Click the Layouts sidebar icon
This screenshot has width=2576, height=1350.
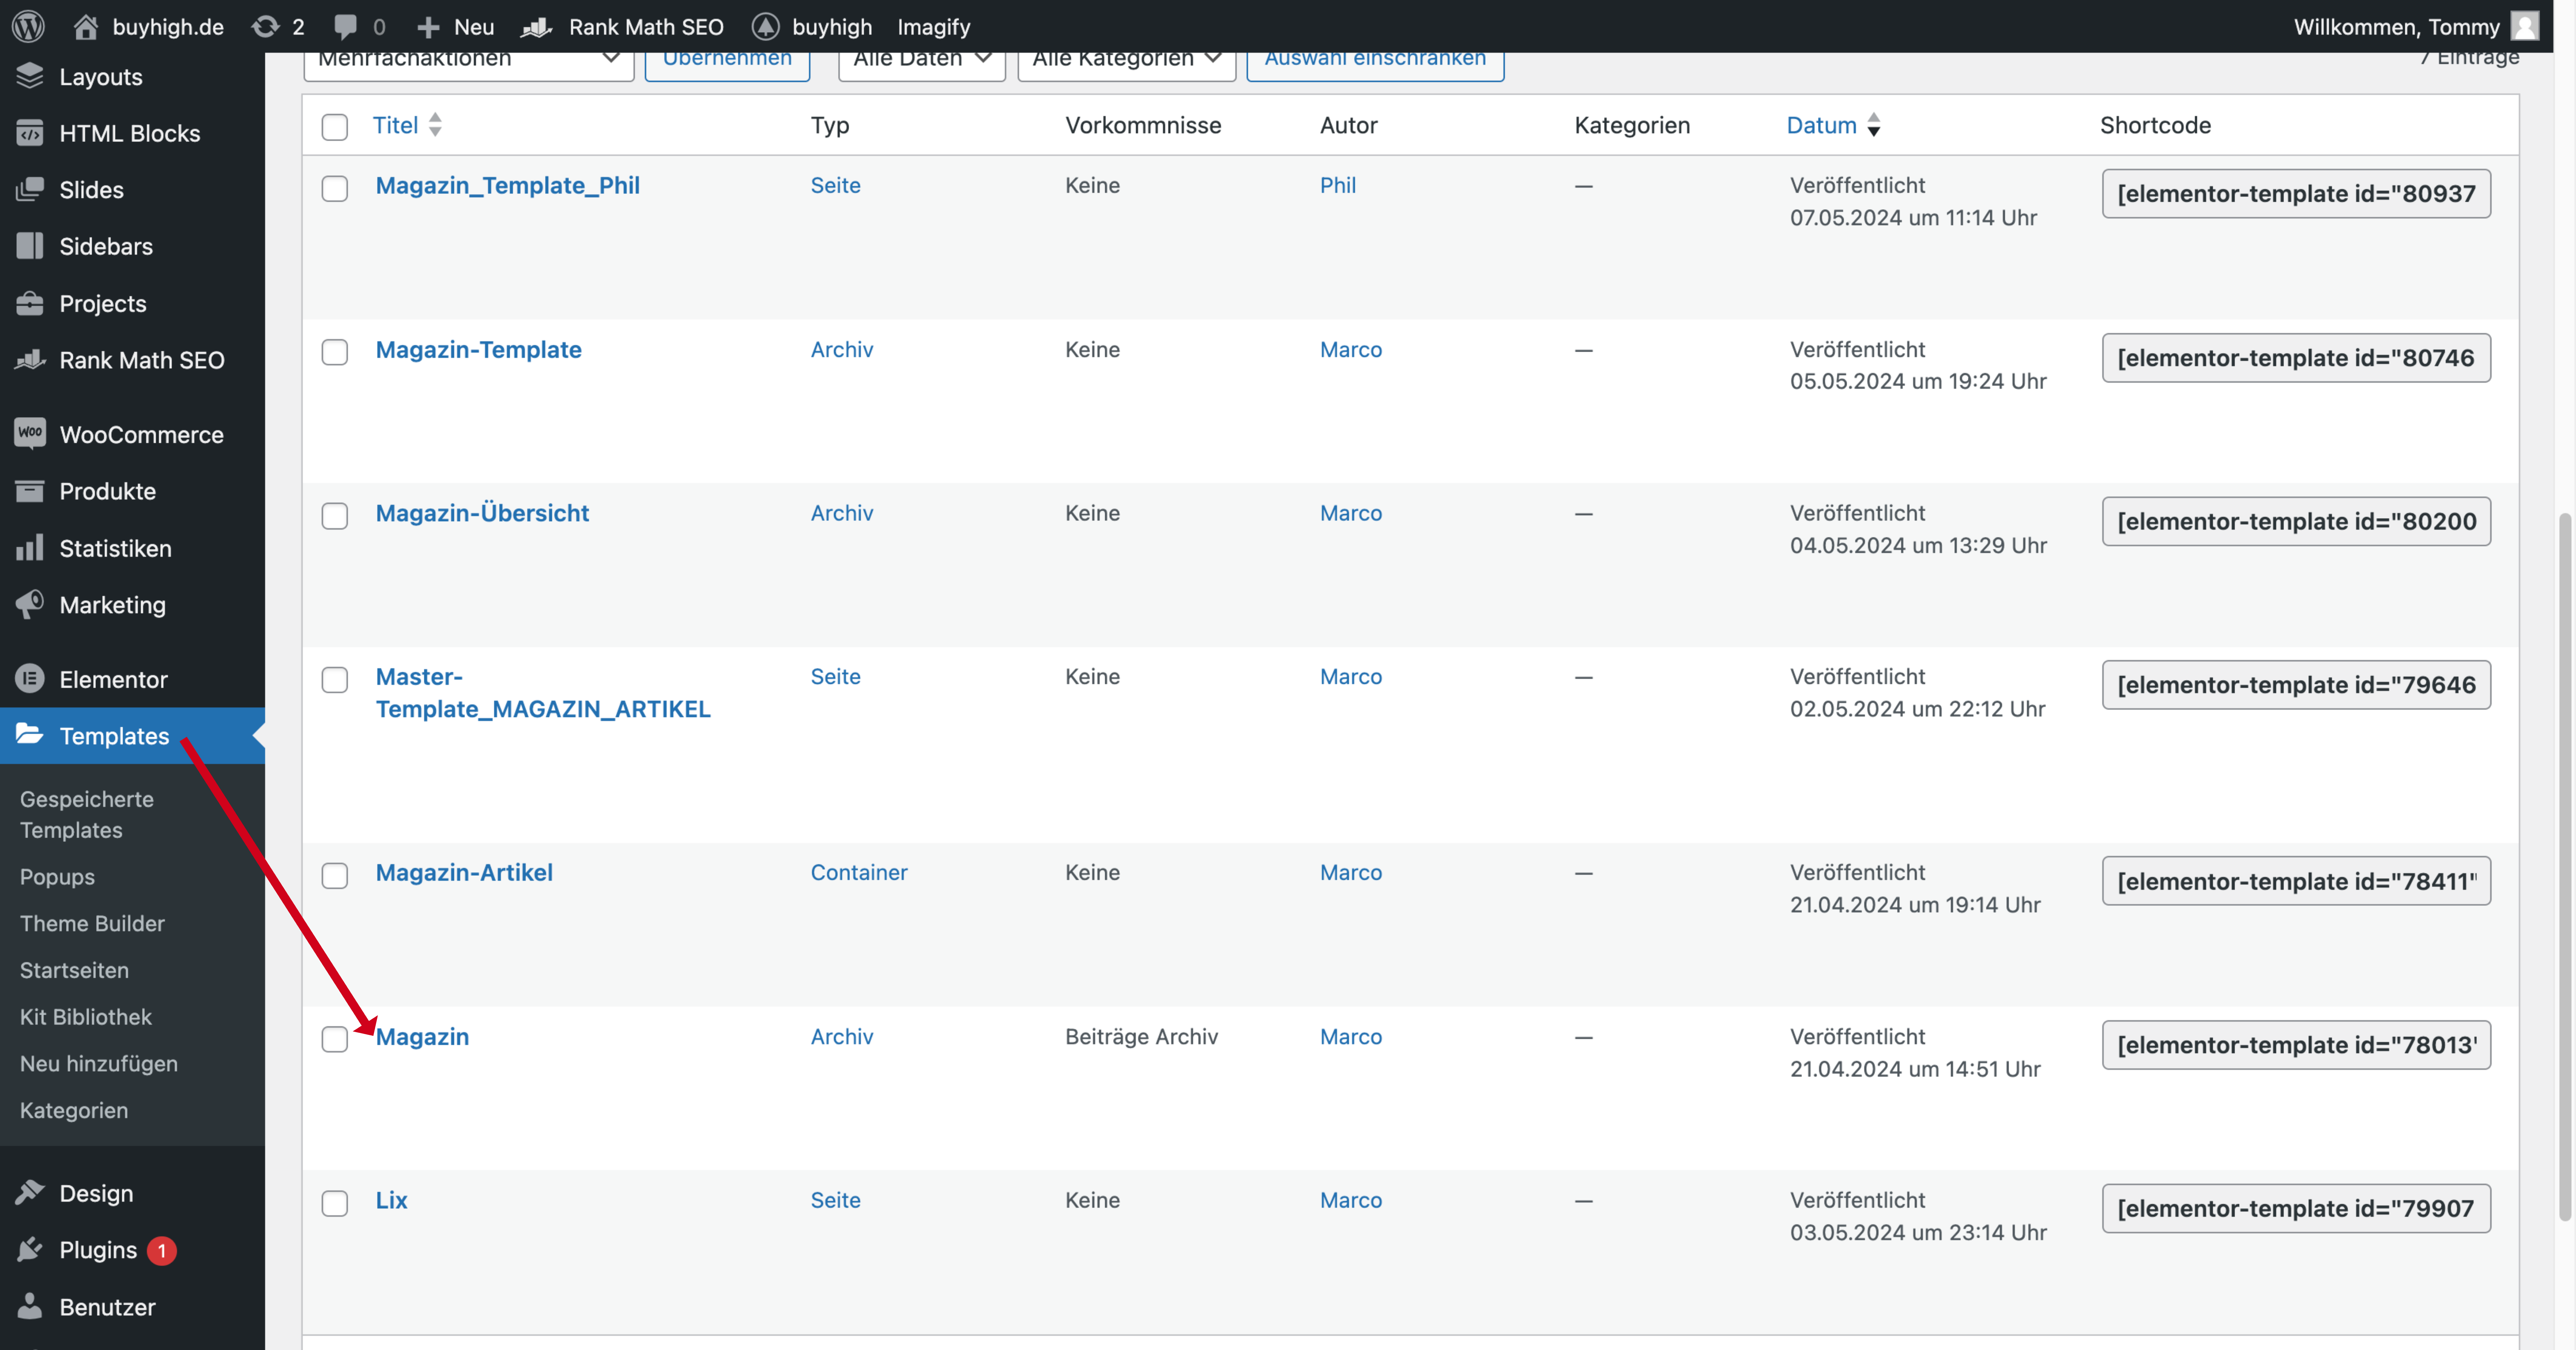pos(30,76)
